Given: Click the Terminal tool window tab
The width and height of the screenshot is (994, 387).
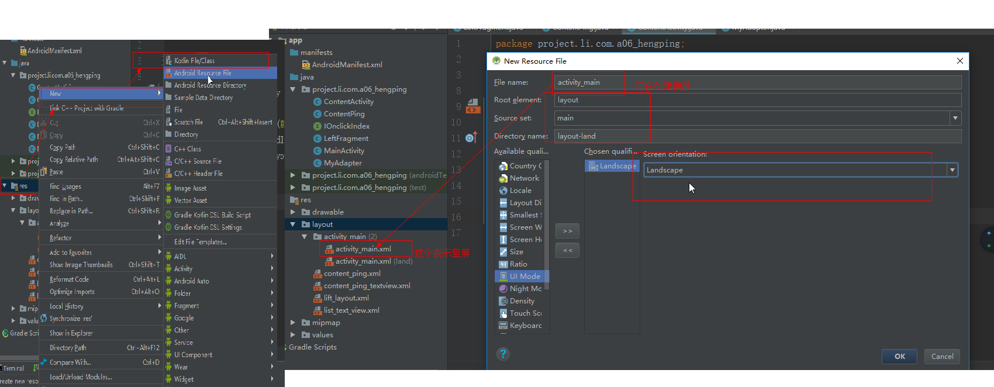Looking at the screenshot, I should point(13,368).
